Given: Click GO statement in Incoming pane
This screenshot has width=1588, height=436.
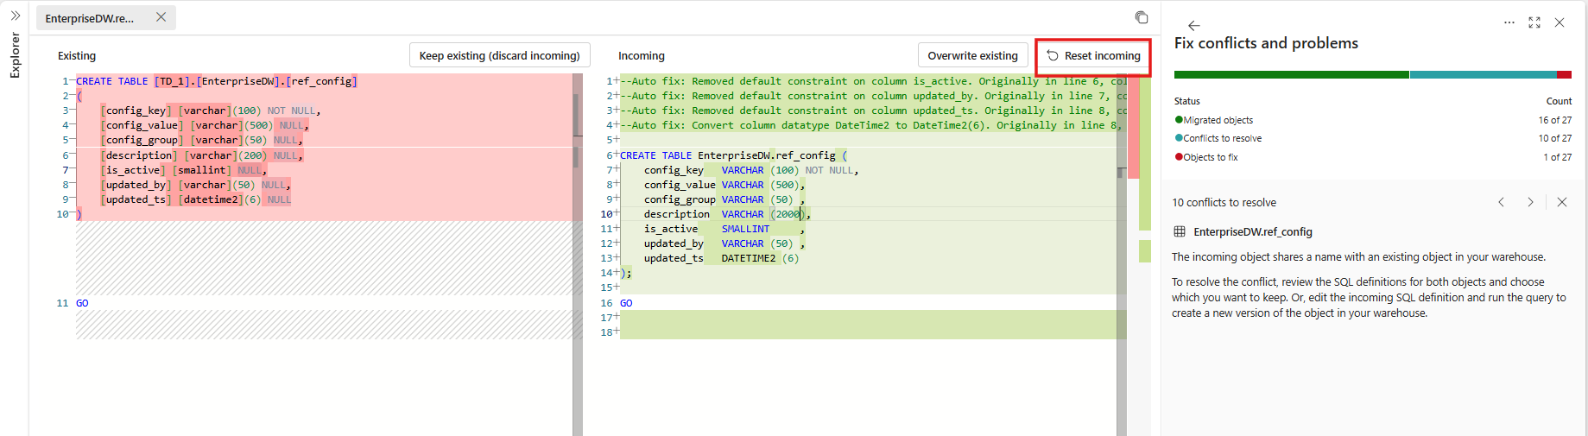Looking at the screenshot, I should (626, 303).
